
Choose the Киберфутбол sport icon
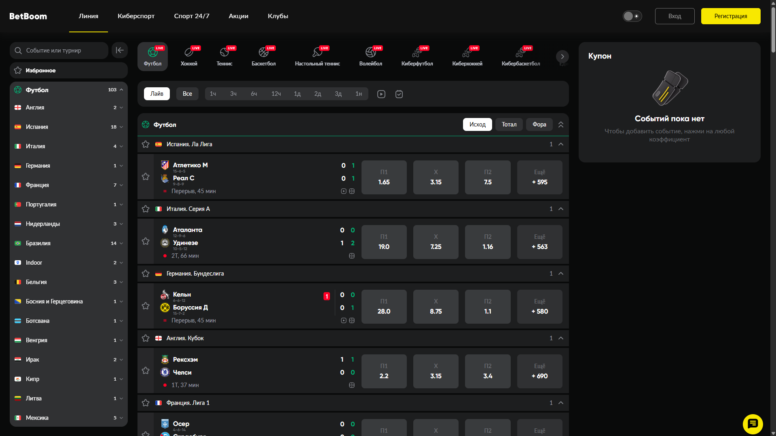coord(417,57)
